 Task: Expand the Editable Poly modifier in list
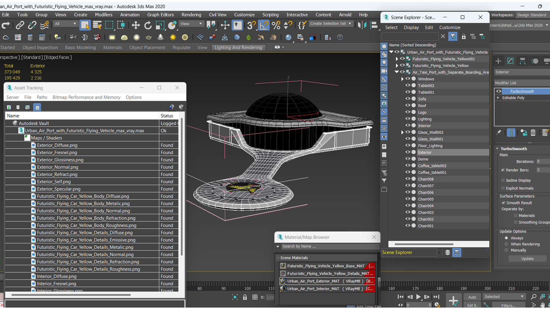pyautogui.click(x=499, y=98)
